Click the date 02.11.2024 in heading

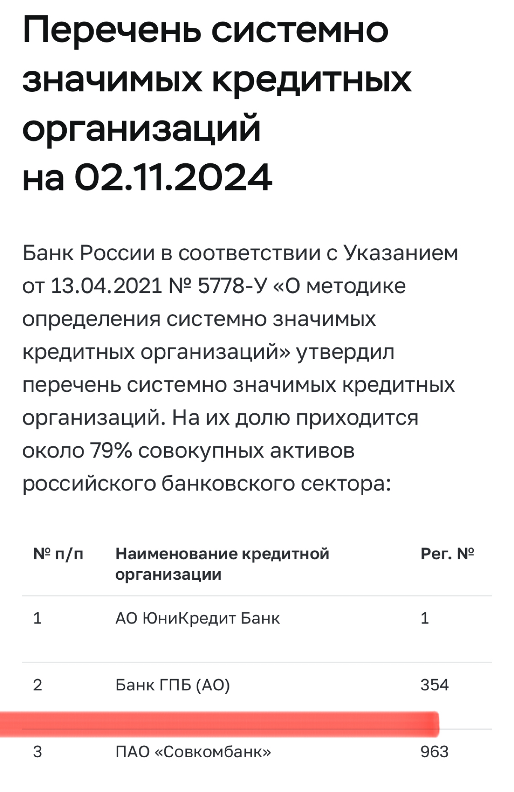pos(173,177)
